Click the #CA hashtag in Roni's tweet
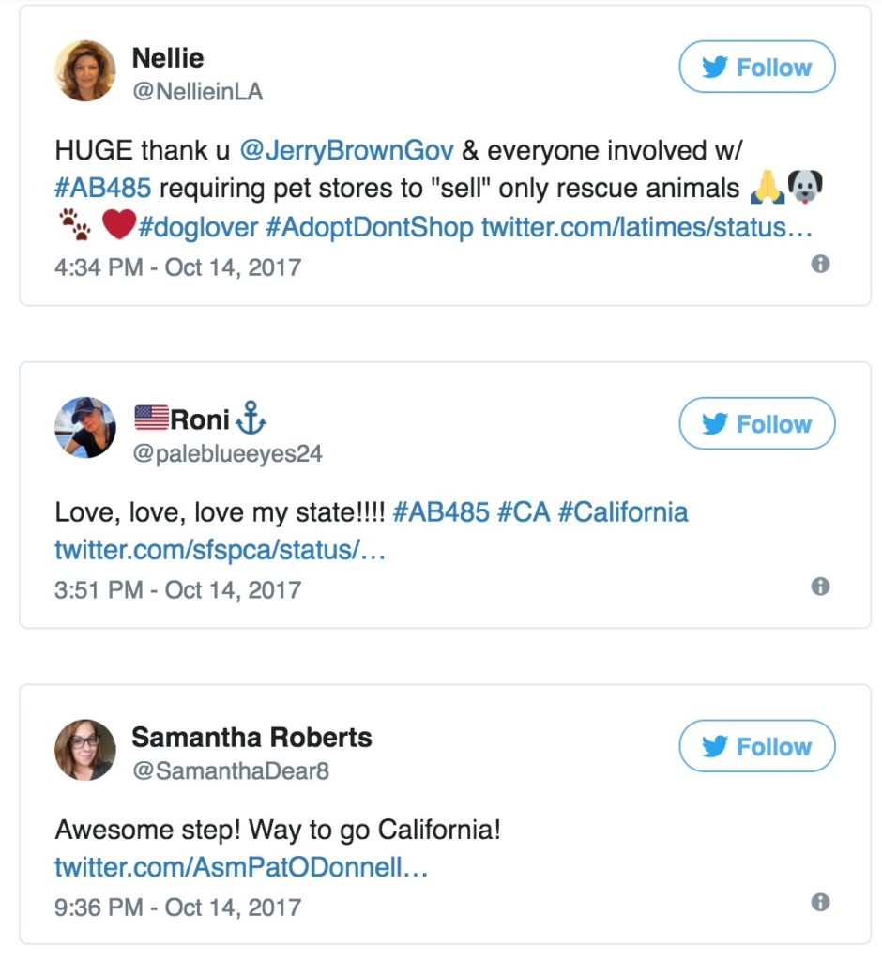Viewport: 882px width, 961px height. pyautogui.click(x=523, y=512)
